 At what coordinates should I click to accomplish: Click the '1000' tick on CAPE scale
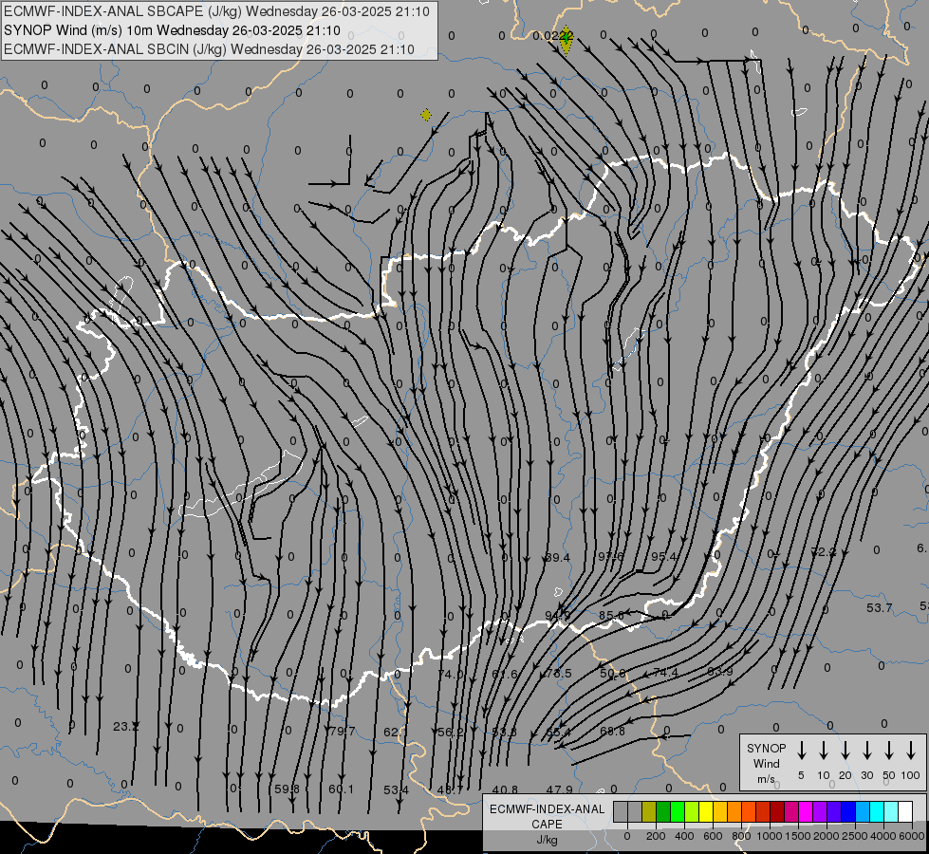[770, 836]
